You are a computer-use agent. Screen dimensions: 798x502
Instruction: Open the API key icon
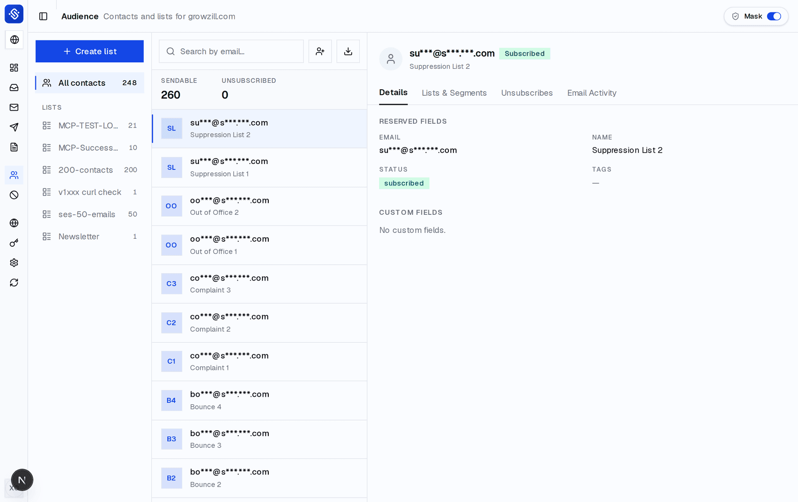pos(14,243)
